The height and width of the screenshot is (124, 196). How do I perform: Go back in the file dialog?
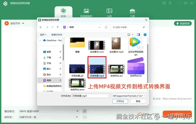(x=41, y=27)
